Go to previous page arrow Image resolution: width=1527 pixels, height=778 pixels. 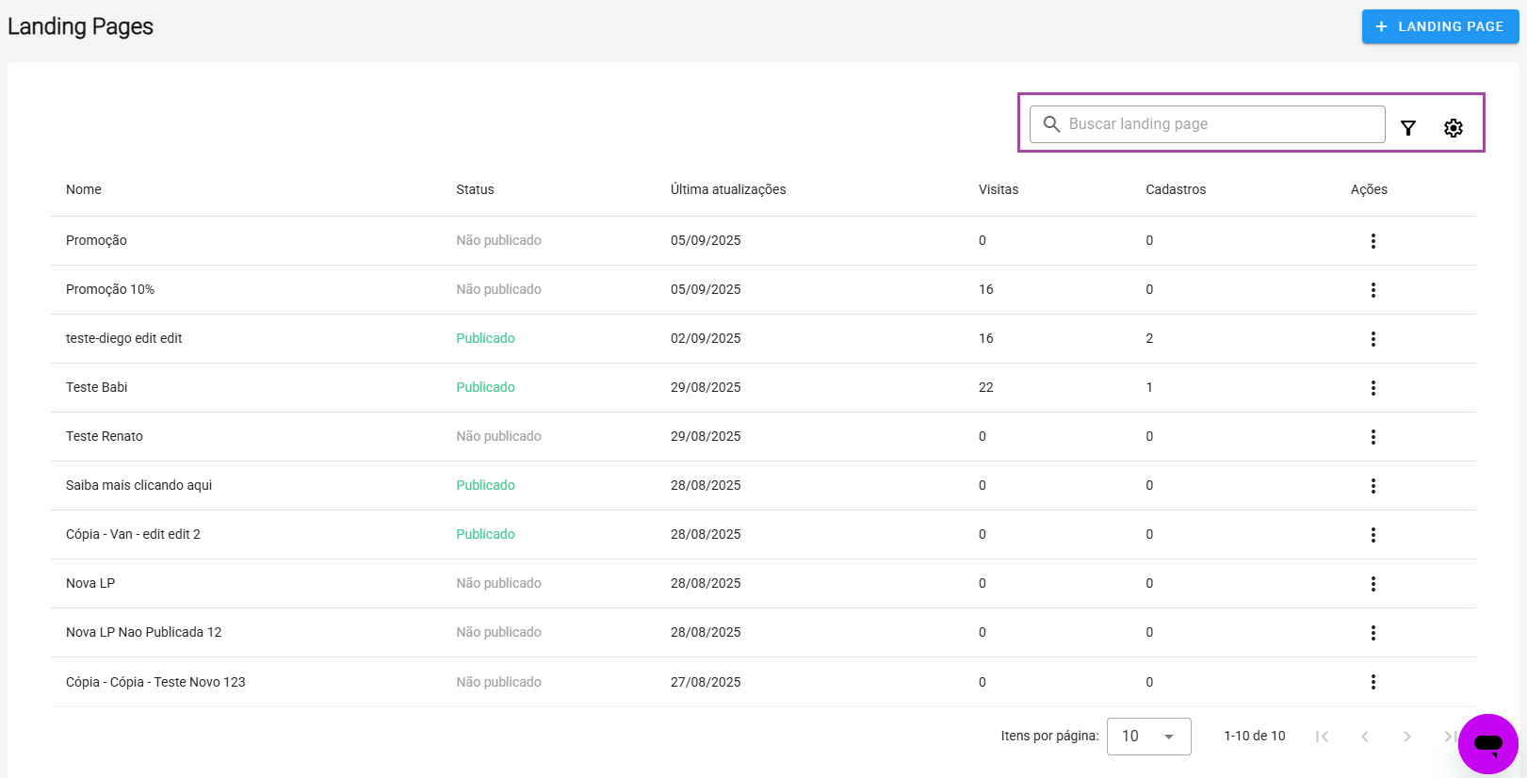coord(1364,737)
